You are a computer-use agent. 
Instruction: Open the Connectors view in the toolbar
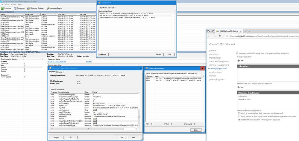click(x=19, y=8)
